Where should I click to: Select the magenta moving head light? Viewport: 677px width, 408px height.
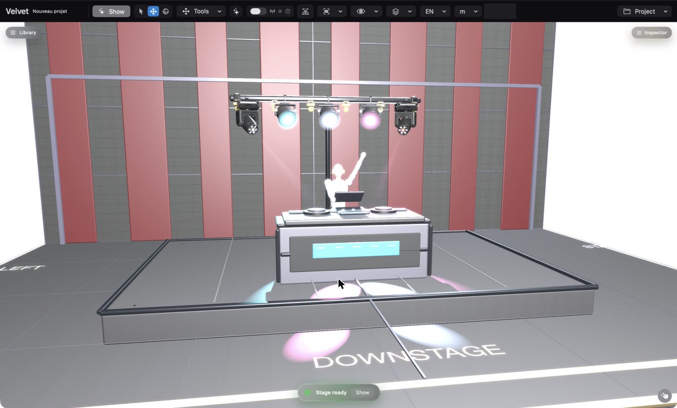pyautogui.click(x=370, y=117)
